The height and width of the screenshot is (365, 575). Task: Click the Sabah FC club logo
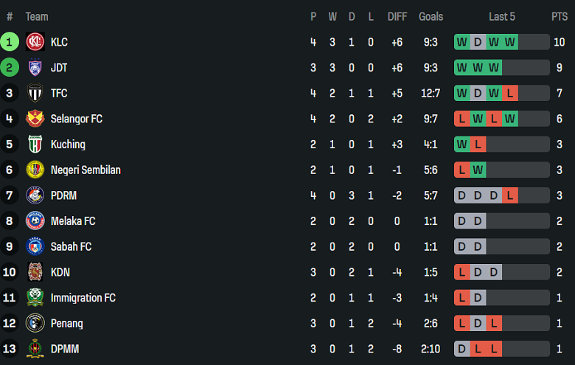point(35,246)
